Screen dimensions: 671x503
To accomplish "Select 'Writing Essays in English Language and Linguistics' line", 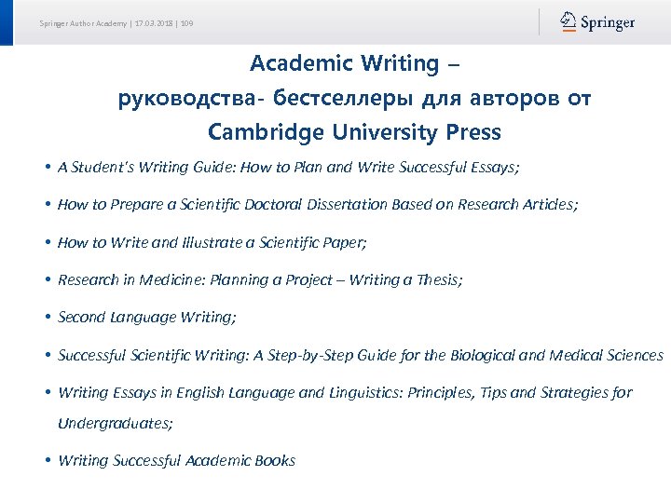I will click(x=346, y=393).
